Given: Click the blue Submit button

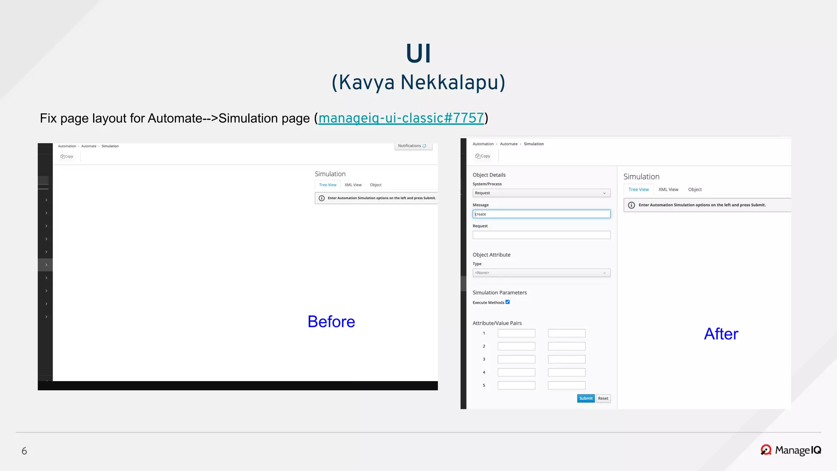Looking at the screenshot, I should coord(586,399).
